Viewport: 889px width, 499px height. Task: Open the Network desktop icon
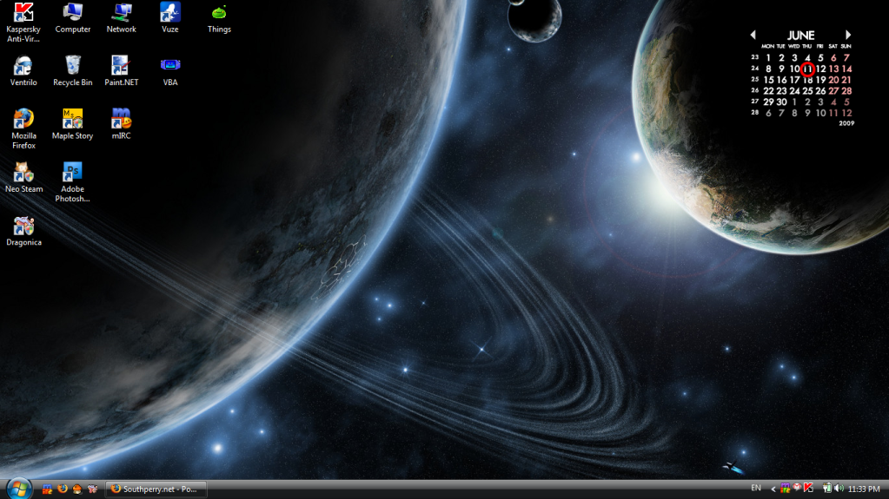[122, 17]
